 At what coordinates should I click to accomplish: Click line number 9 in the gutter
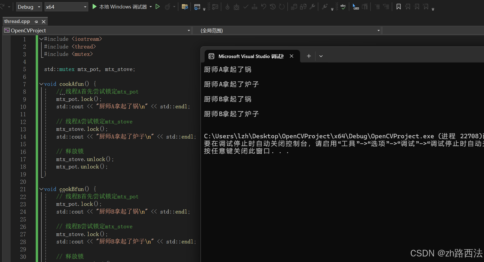(x=24, y=99)
